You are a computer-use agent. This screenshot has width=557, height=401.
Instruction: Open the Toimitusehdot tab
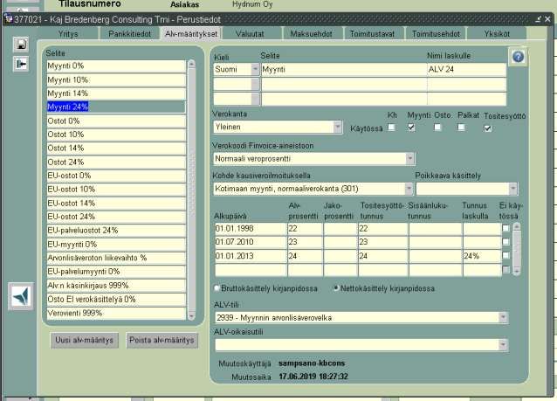pyautogui.click(x=436, y=34)
